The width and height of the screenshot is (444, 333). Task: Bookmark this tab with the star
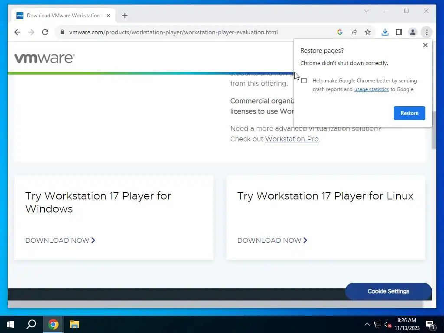point(368,32)
